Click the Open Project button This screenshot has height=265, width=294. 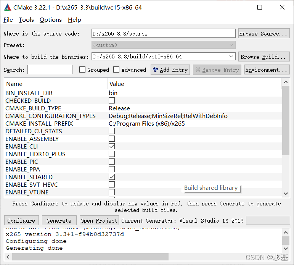coord(99,220)
